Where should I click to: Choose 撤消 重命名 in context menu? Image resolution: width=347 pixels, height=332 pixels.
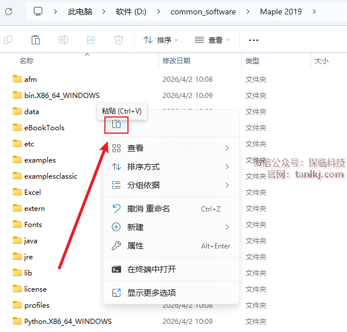tap(171, 209)
